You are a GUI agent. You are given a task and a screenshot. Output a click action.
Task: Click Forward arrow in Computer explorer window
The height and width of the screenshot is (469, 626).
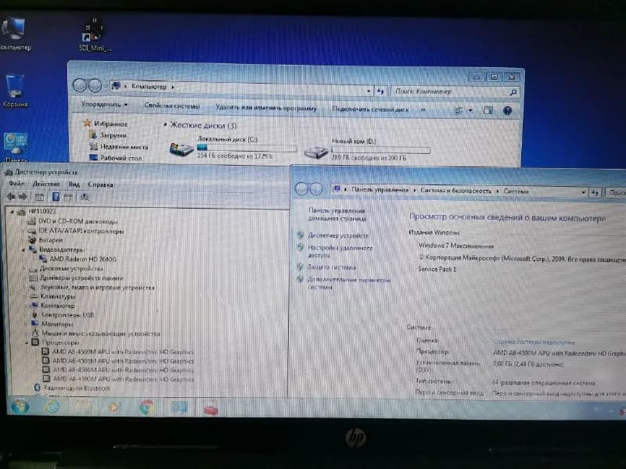[95, 85]
